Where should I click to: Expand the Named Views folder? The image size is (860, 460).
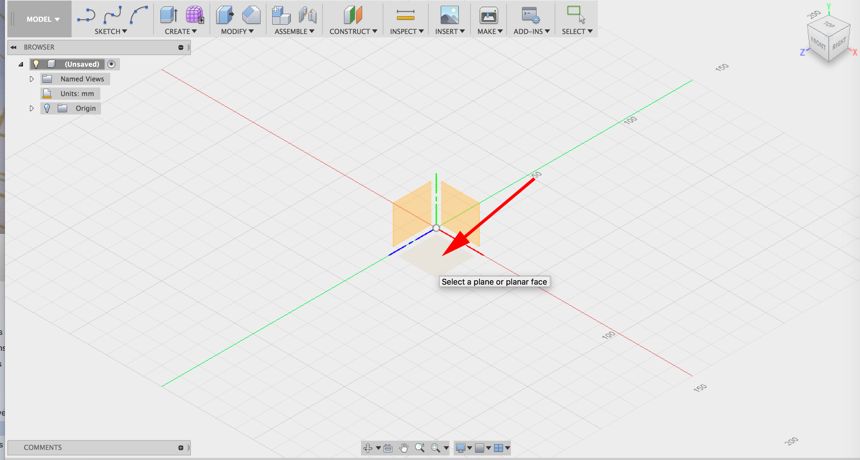pyautogui.click(x=32, y=79)
